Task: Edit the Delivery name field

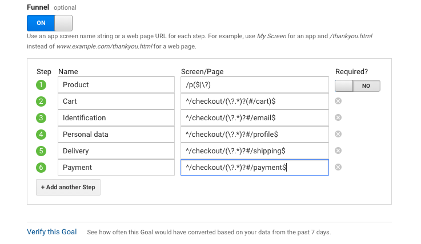Action: point(116,151)
